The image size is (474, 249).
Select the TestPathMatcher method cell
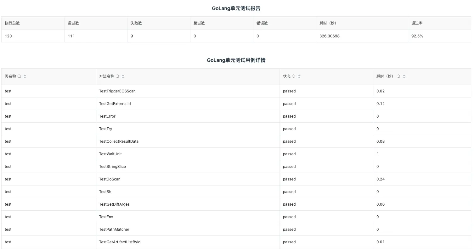tap(188, 230)
